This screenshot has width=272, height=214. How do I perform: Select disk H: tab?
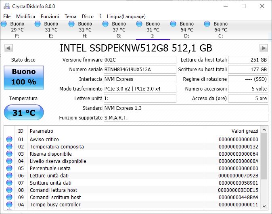pos(85,30)
